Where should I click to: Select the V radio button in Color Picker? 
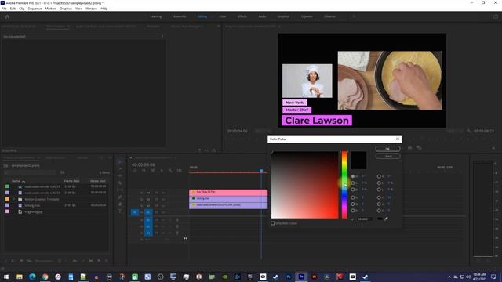click(x=379, y=211)
